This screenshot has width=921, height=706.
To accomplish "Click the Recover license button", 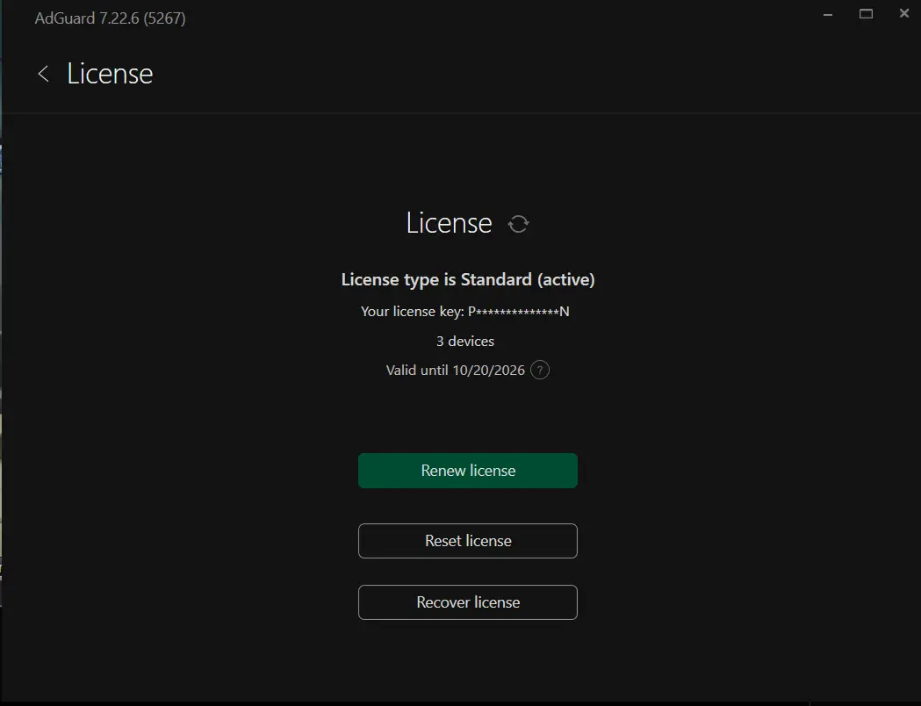I will (x=468, y=602).
